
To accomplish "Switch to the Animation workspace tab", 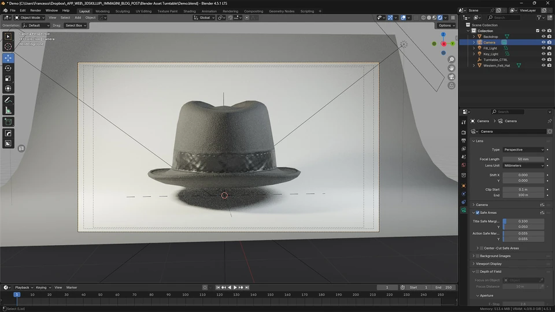I will click(209, 12).
